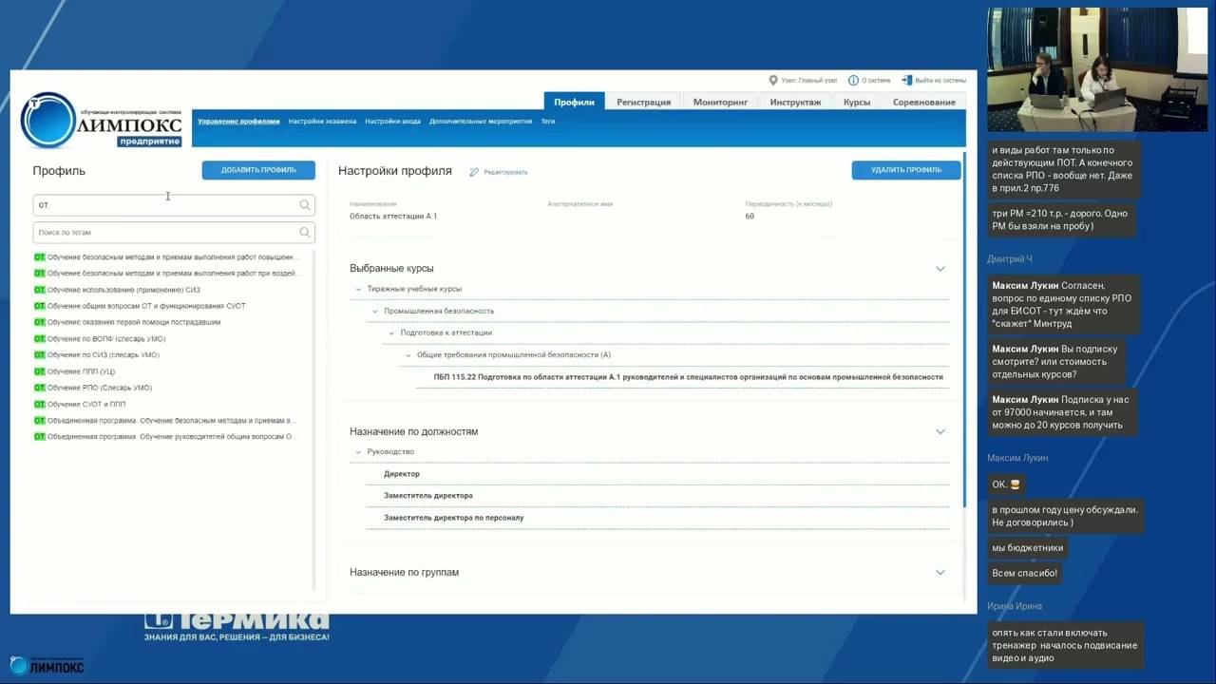
Task: Switch to the Регистрация tab
Action: point(643,102)
